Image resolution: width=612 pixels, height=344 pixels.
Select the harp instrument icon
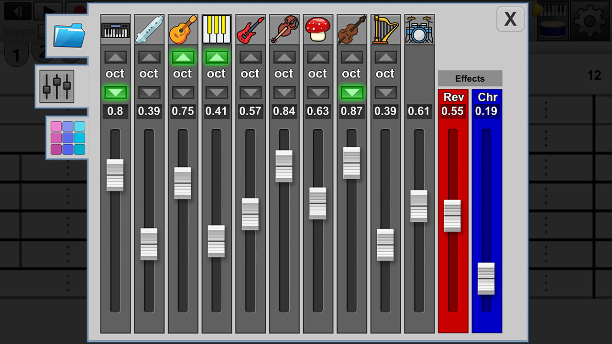pyautogui.click(x=385, y=29)
